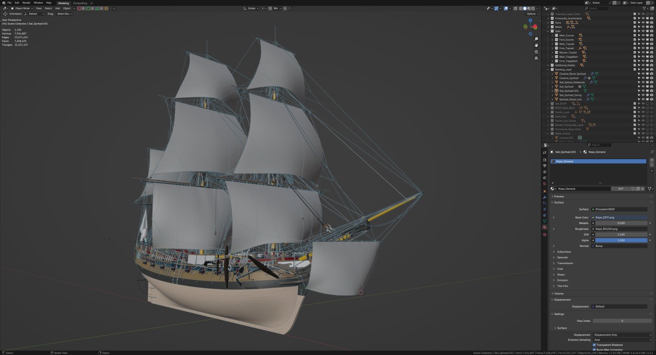The height and width of the screenshot is (355, 656).
Task: Click the Pass Index number field
Action: [622, 321]
